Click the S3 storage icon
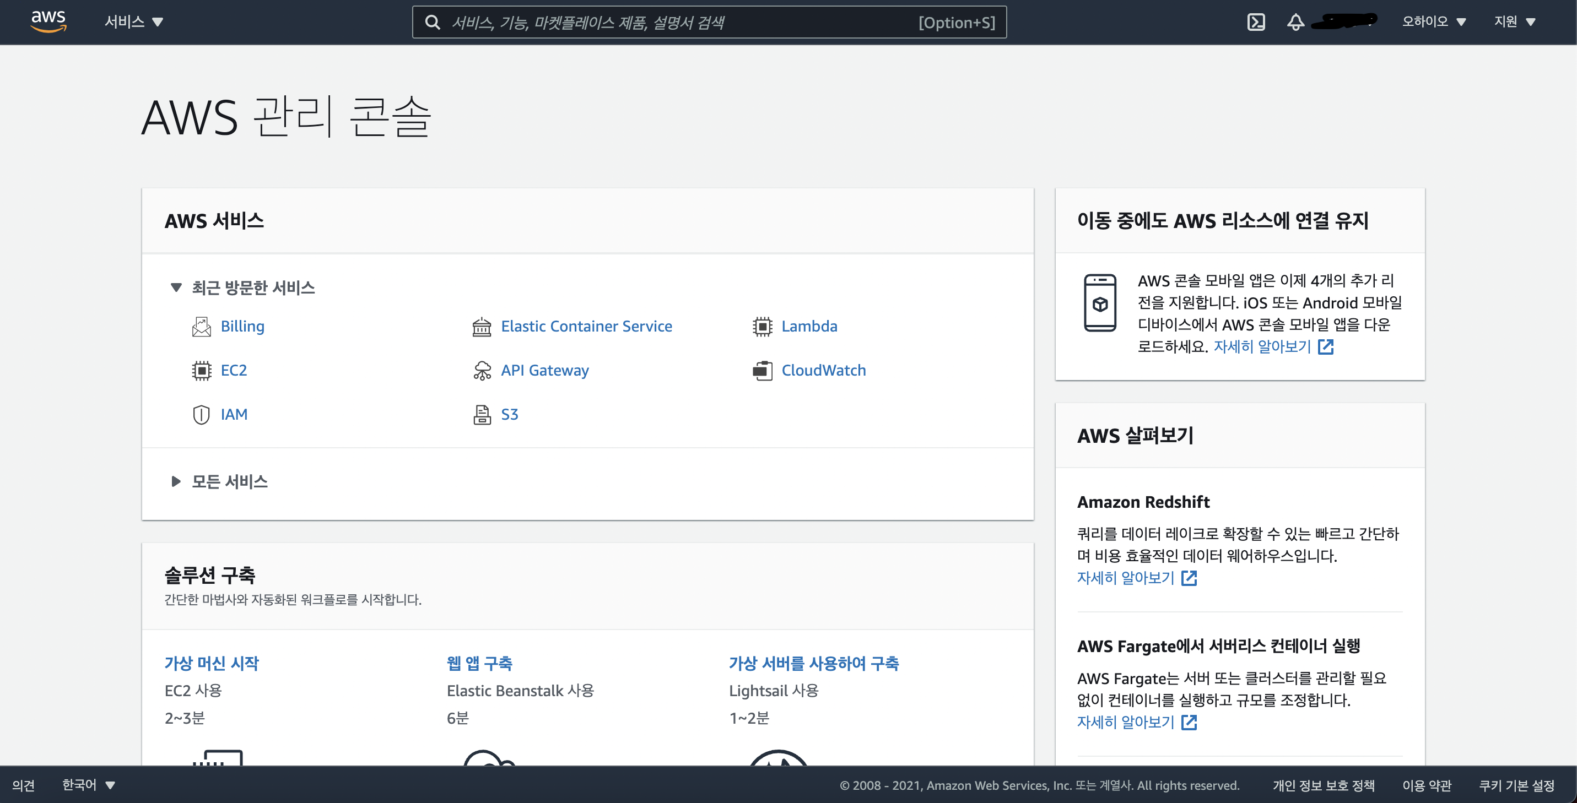 pyautogui.click(x=482, y=415)
